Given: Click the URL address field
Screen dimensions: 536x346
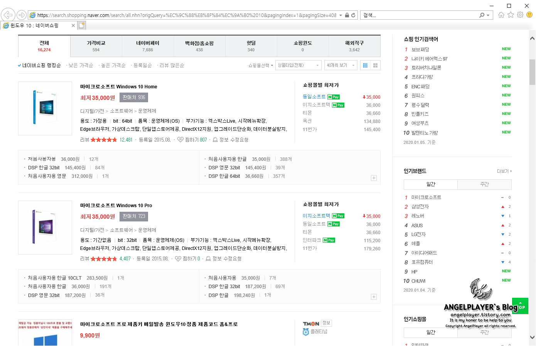Looking at the screenshot, I should 187,15.
